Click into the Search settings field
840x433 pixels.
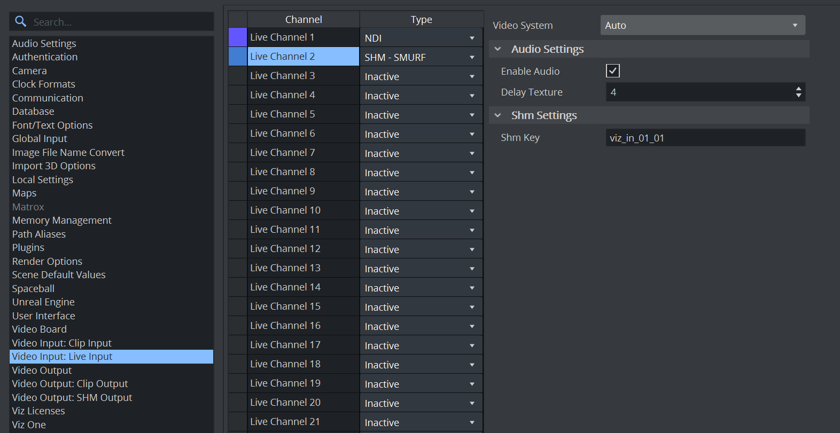coord(120,22)
